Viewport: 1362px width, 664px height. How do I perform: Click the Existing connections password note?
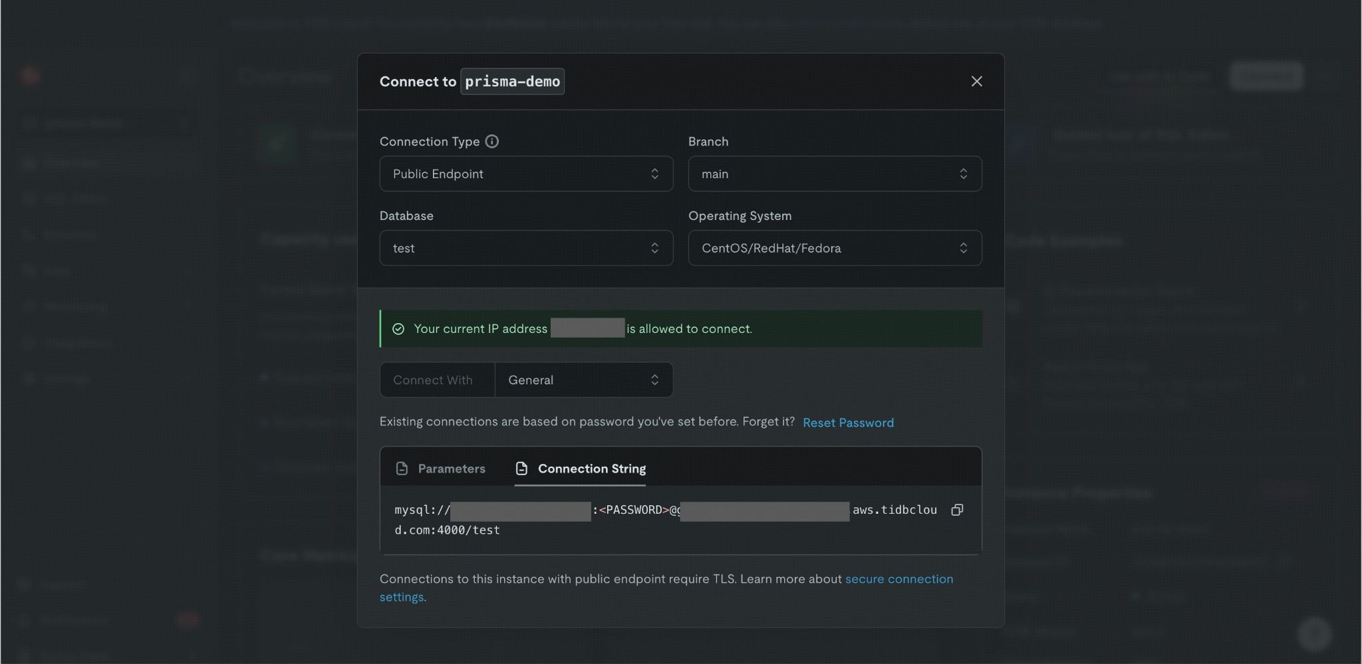[x=587, y=421]
